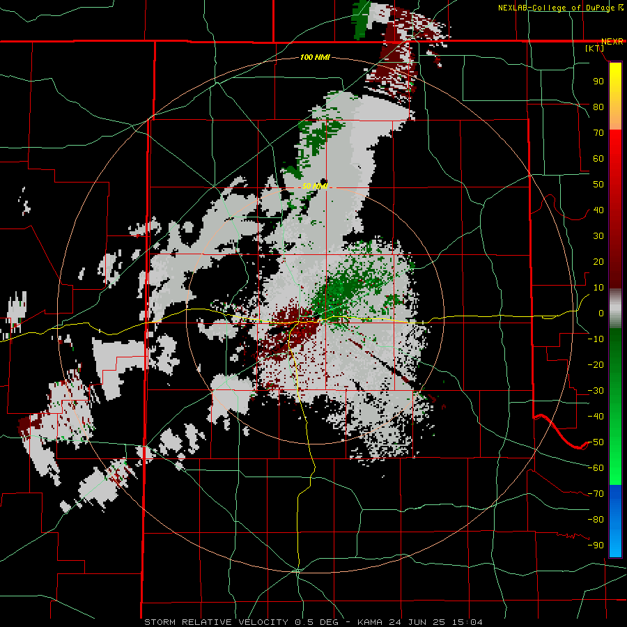Screen dimensions: 627x627
Task: Click the -20 value on the velocity scale
Action: tap(596, 365)
